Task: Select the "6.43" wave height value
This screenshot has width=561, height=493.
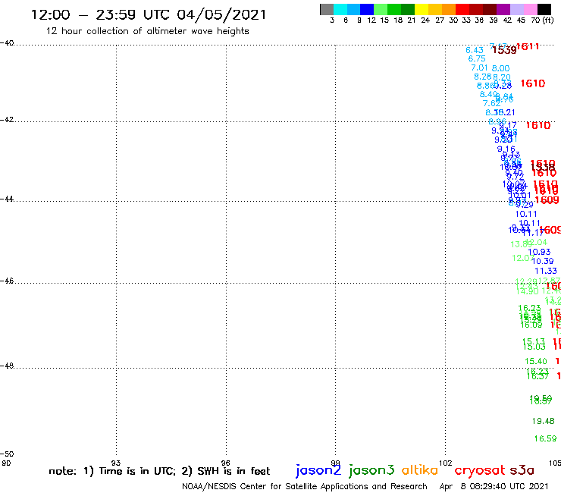Action: 475,50
